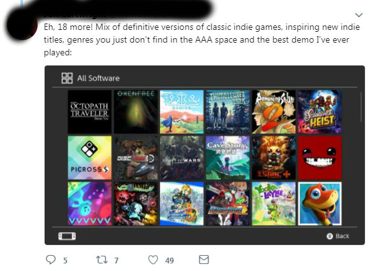Open the Cave Story+ game tile

pyautogui.click(x=228, y=158)
